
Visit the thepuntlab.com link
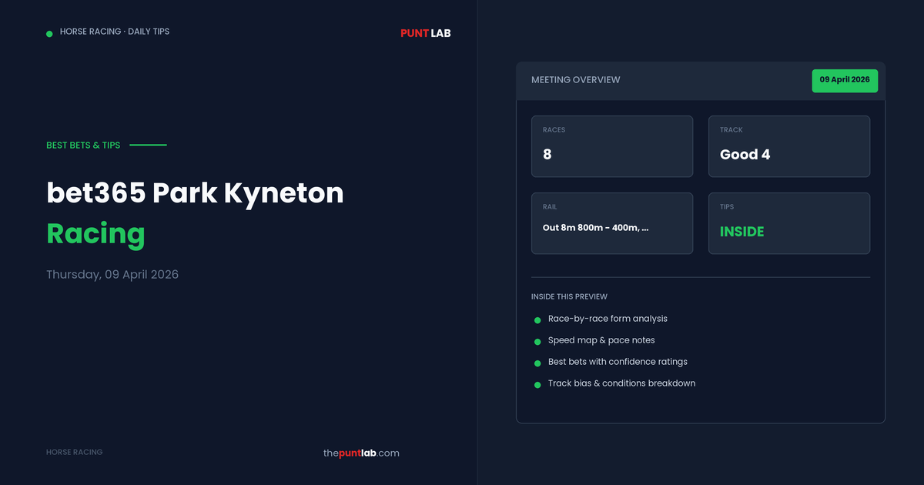[x=361, y=453]
